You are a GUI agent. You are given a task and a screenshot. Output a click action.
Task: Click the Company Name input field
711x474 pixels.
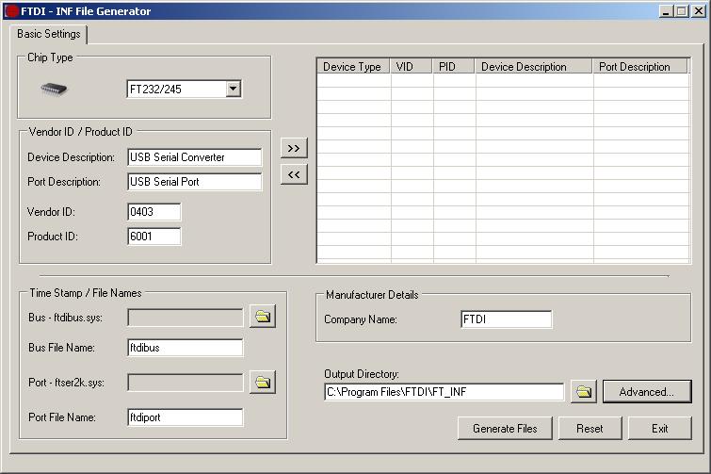pos(506,319)
